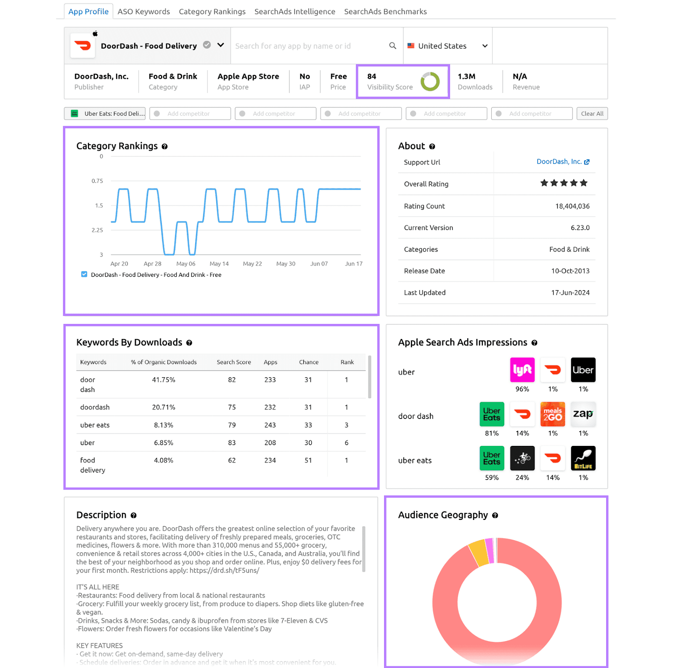
Task: Click the first Add competitor field
Action: click(190, 114)
